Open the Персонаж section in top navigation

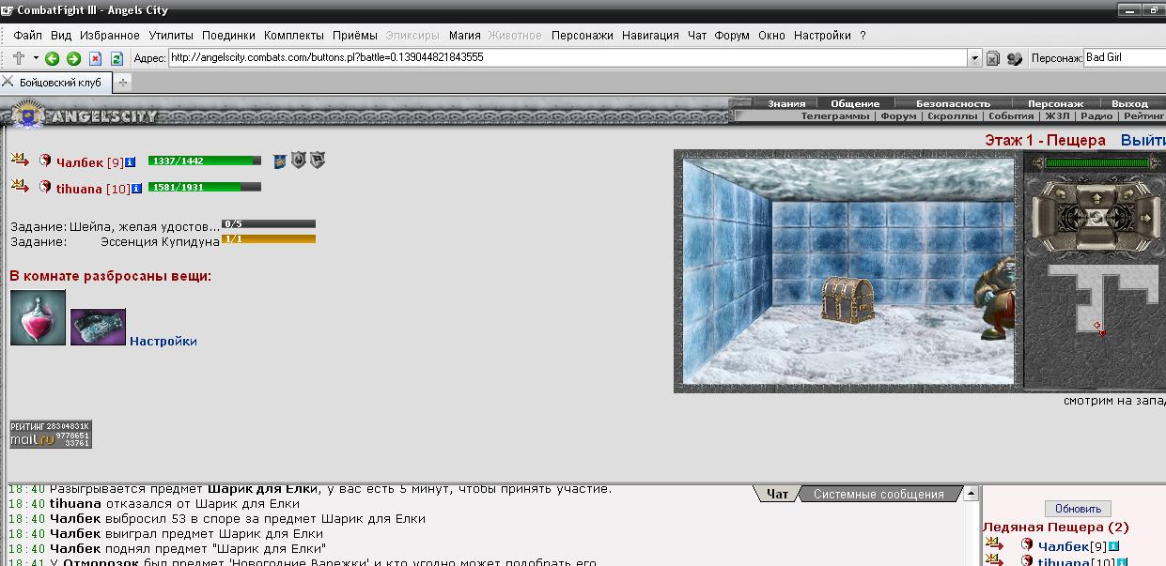coord(1055,103)
